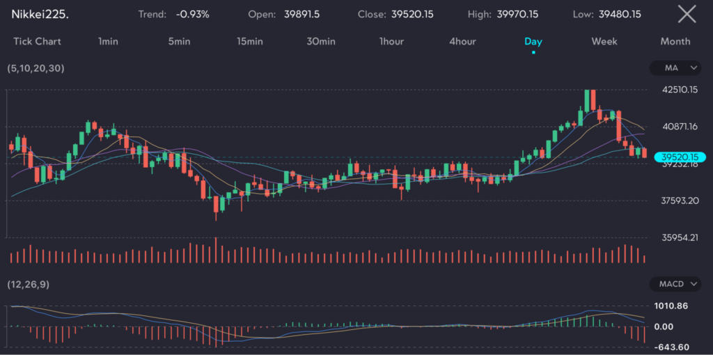Click the tallest volume bar
Image resolution: width=713 pixels, height=355 pixels.
click(x=216, y=251)
